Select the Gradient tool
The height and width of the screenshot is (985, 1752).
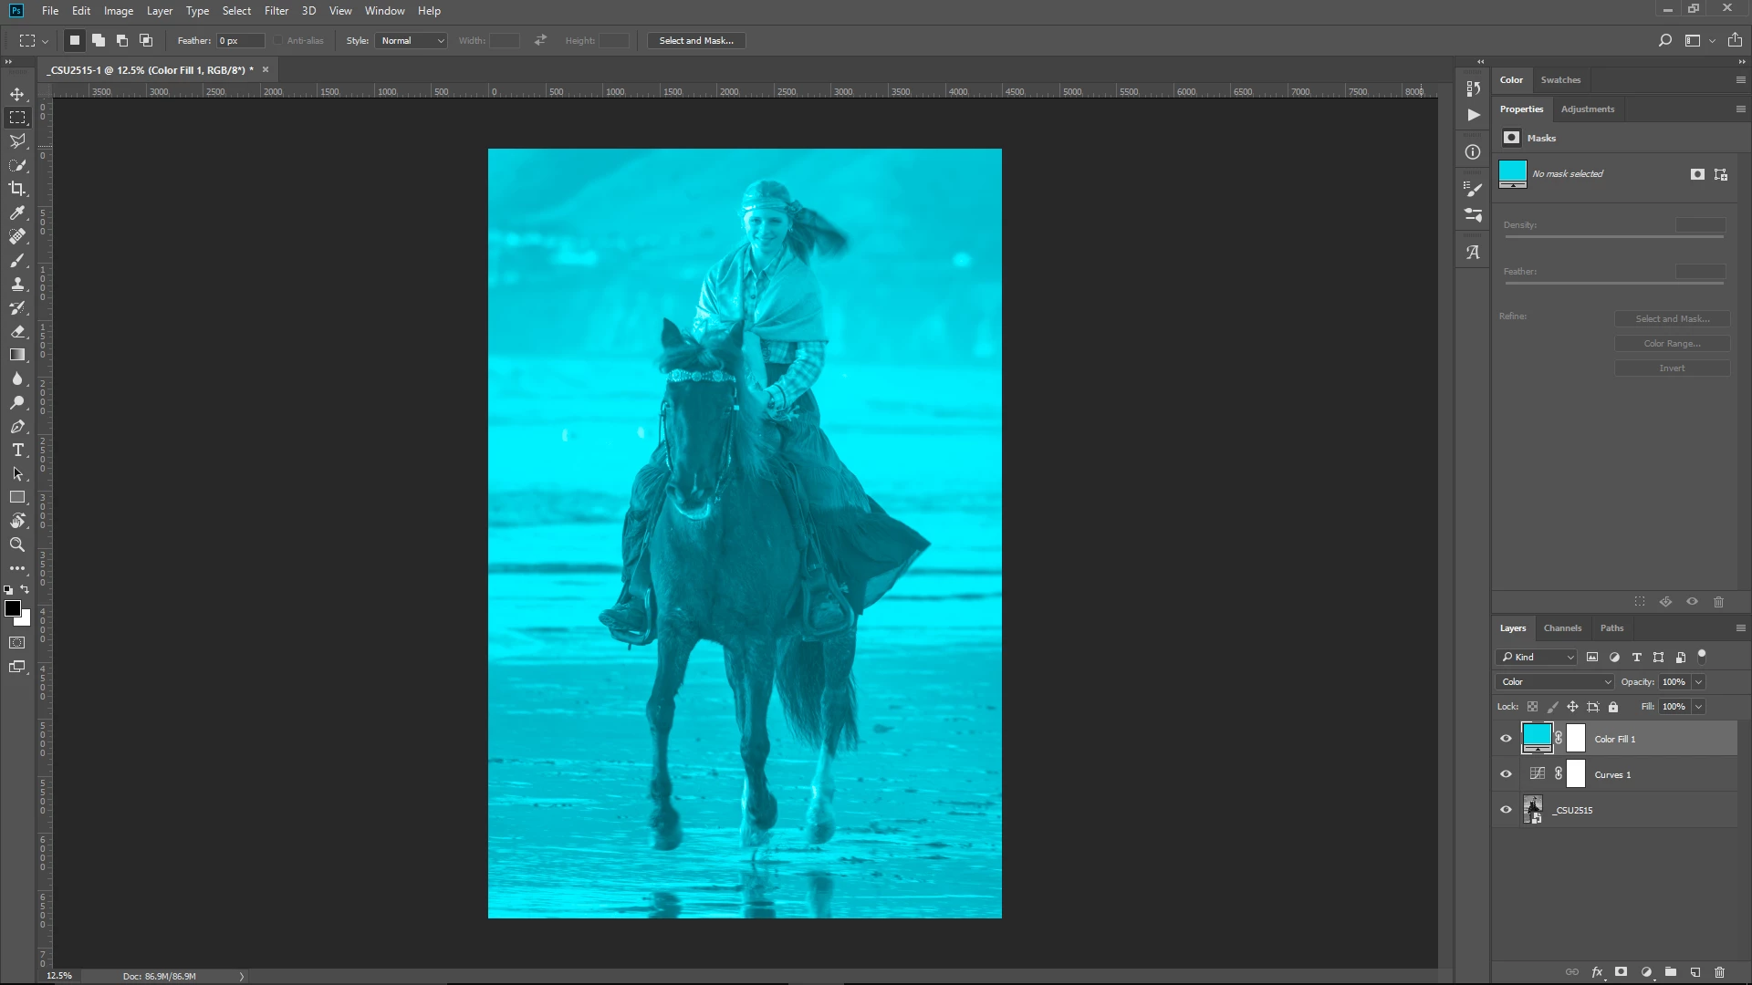(17, 355)
